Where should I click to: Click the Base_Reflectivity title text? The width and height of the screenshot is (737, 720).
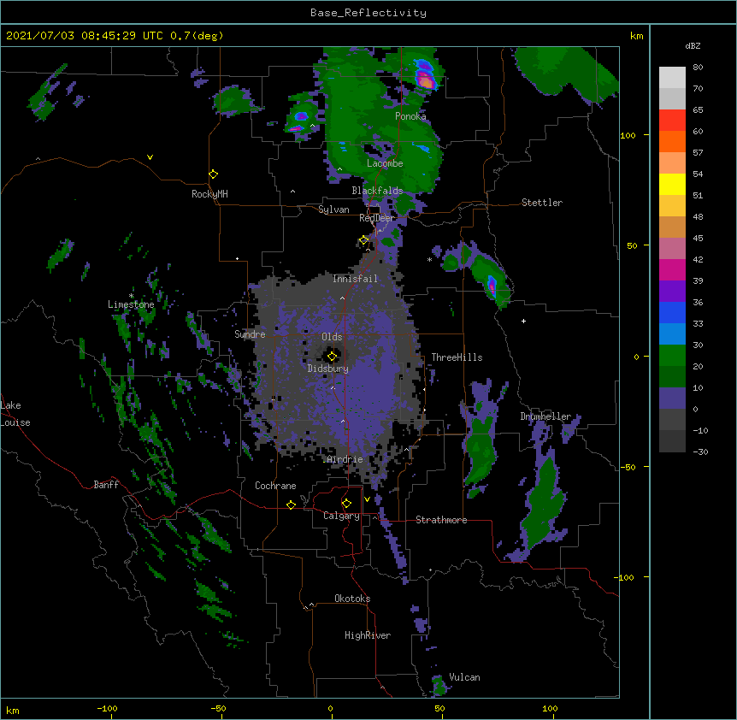pos(368,13)
